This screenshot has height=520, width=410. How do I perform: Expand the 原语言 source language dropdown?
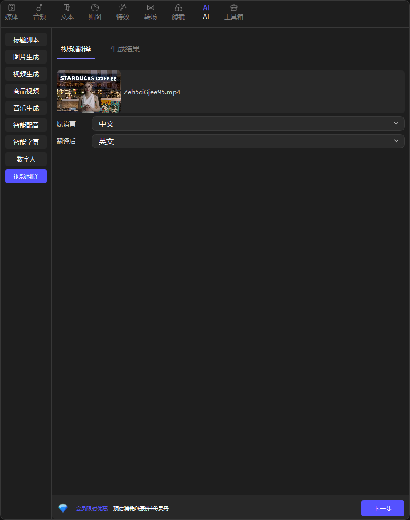248,124
